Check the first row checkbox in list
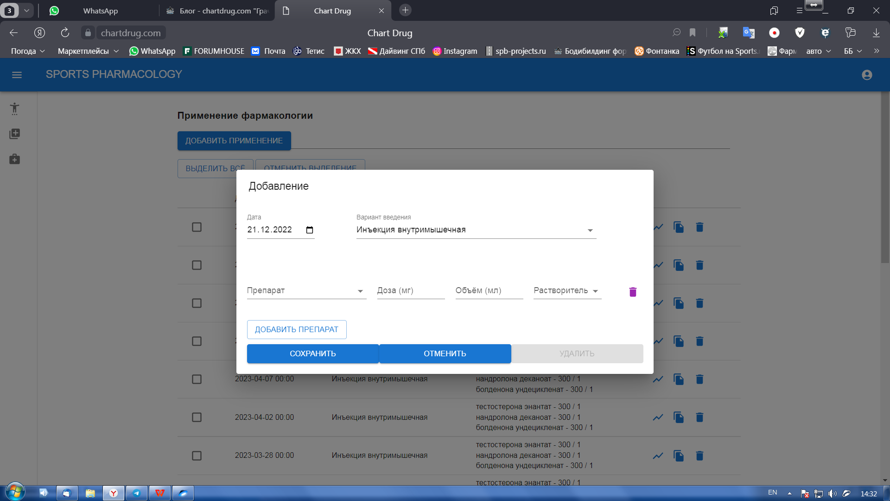890x501 pixels. click(x=197, y=227)
